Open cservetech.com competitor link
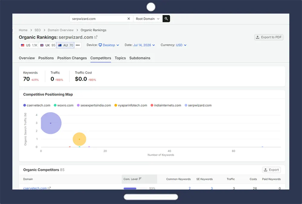This screenshot has width=302, height=204. click(x=35, y=188)
